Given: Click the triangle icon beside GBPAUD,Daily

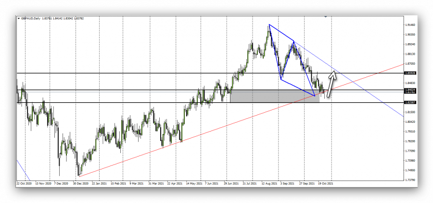Looking at the screenshot, I should pyautogui.click(x=19, y=19).
